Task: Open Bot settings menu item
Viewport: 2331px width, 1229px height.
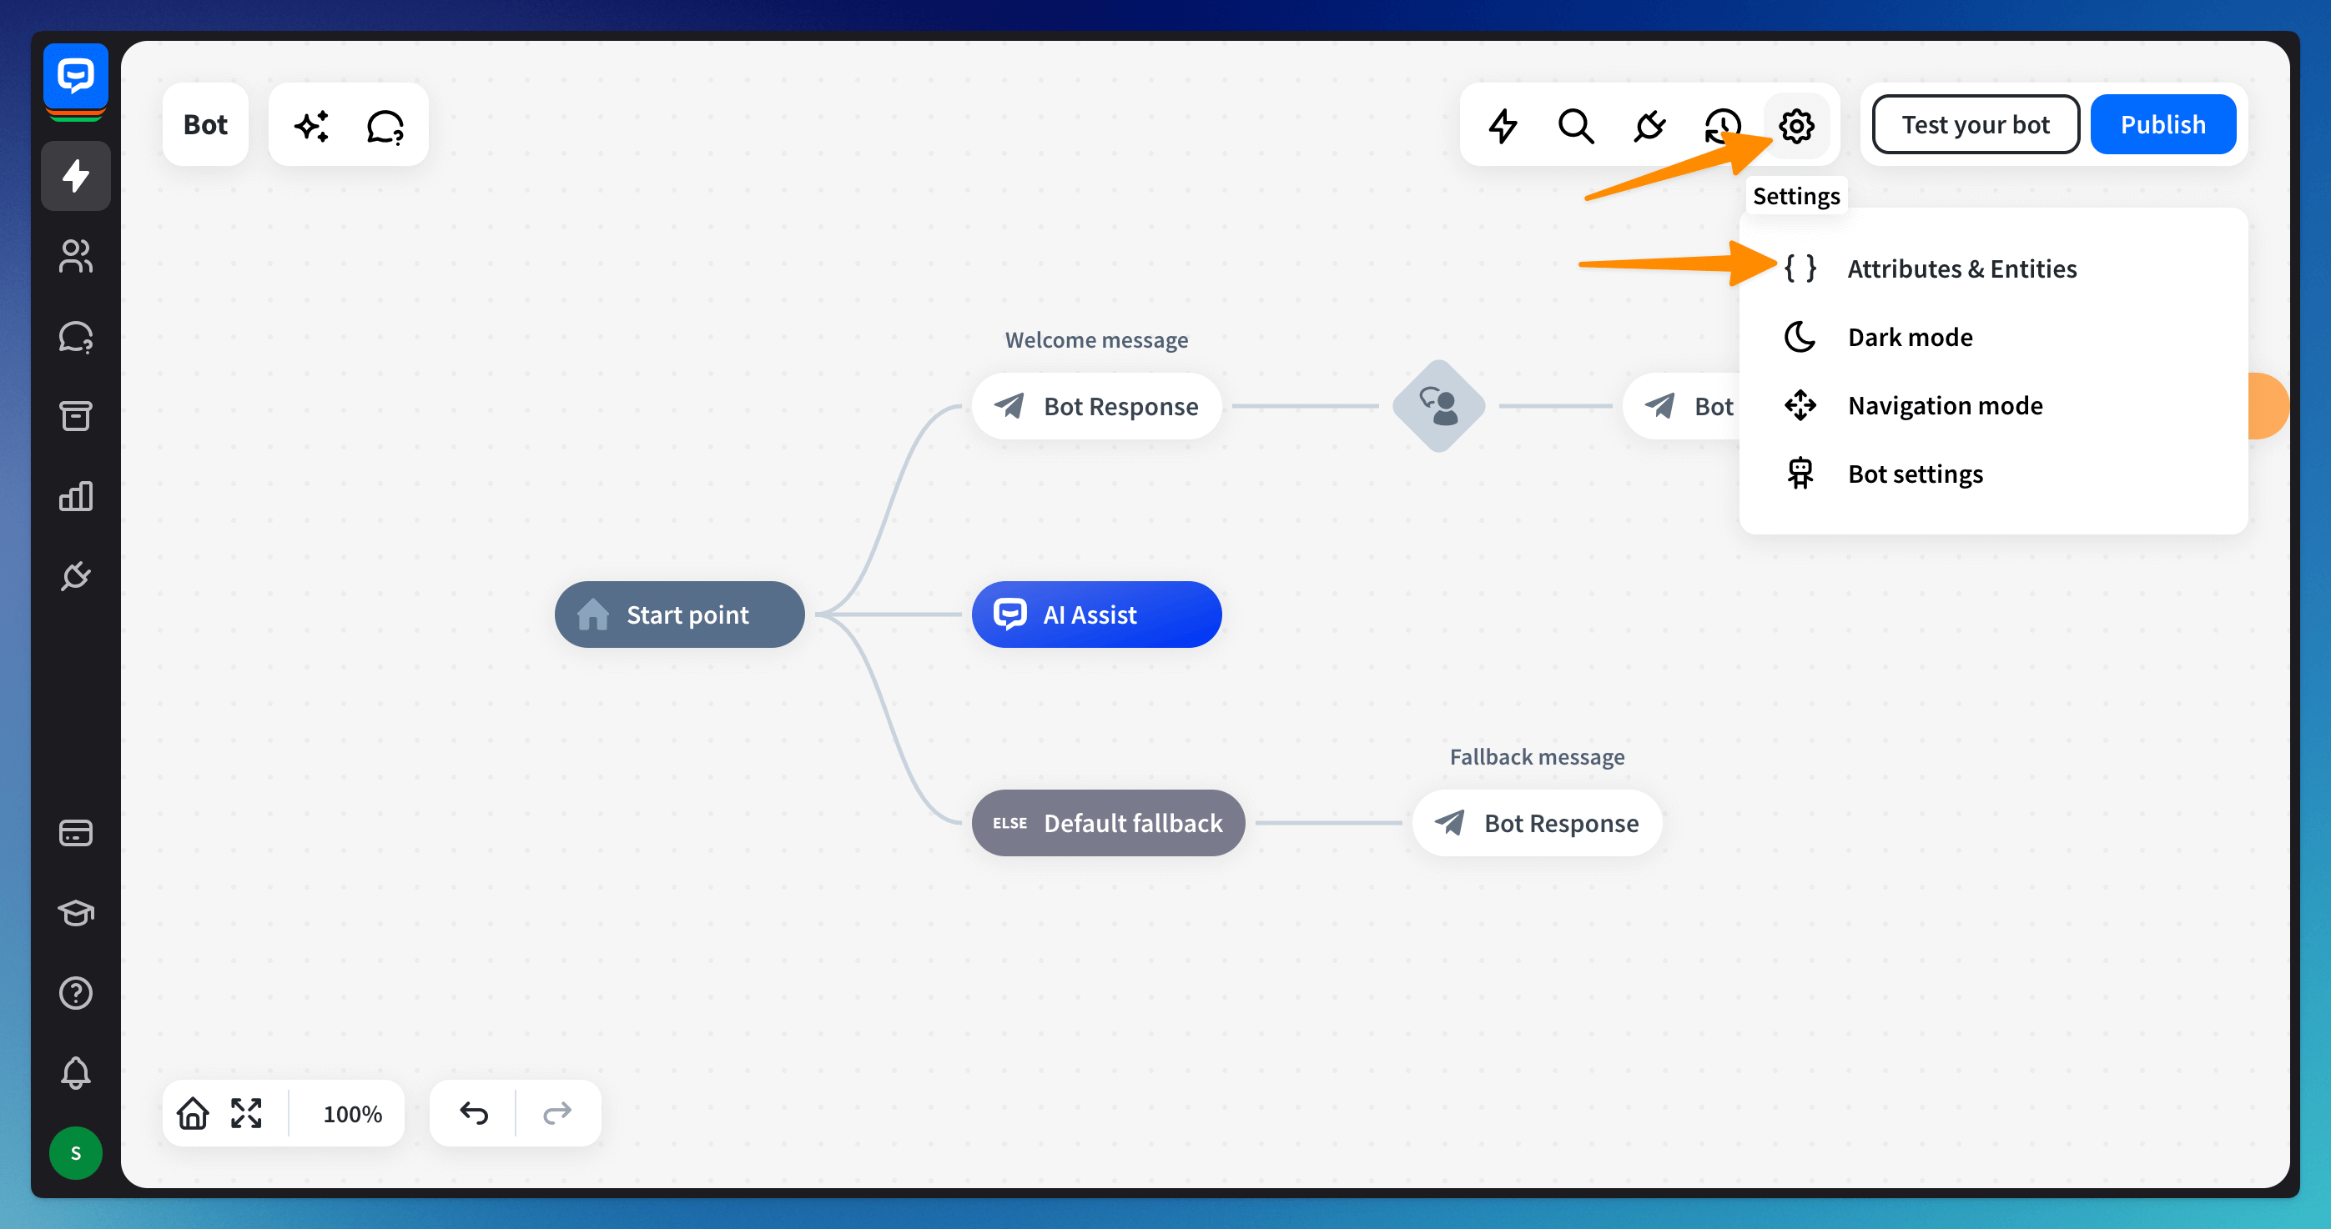Action: (1915, 474)
